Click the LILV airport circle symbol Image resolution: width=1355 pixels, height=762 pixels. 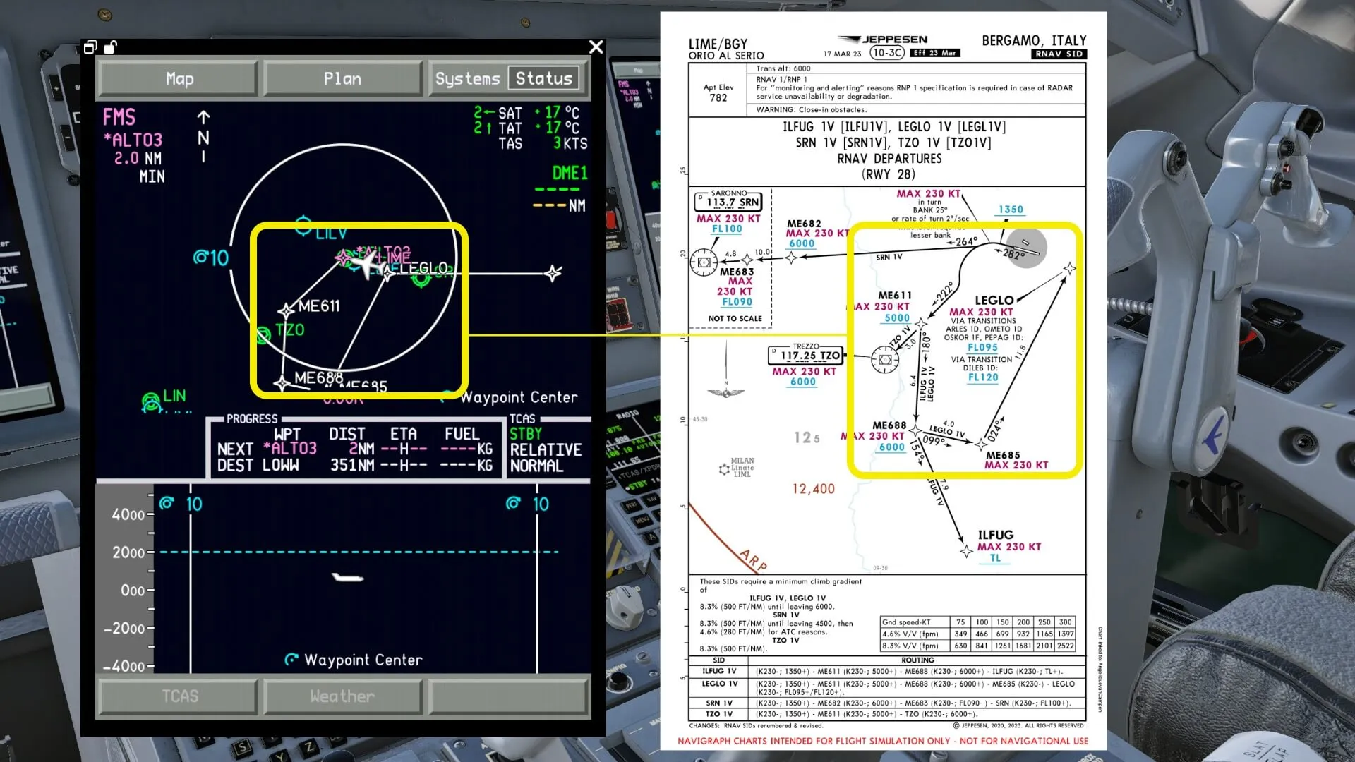point(303,226)
